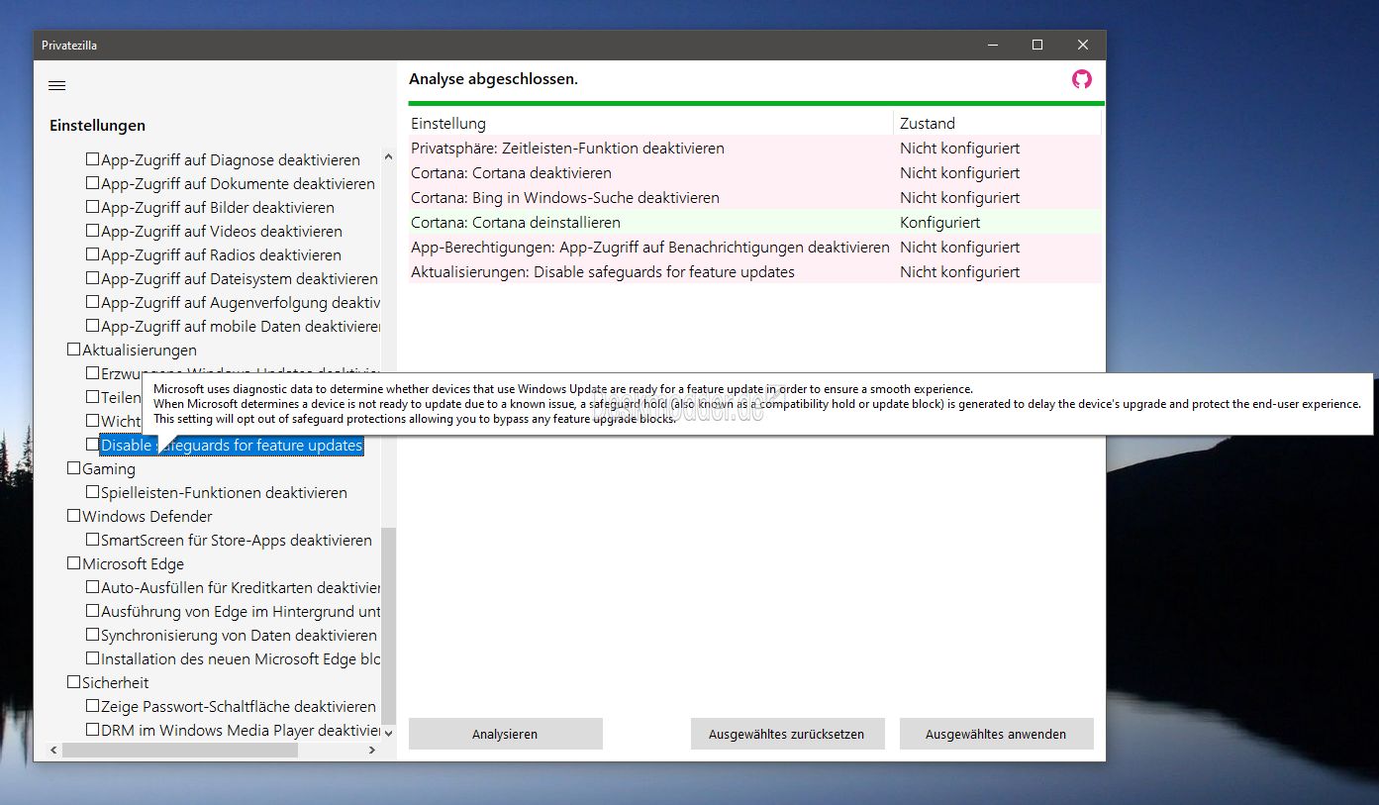The image size is (1379, 805).
Task: Tick App-Zugriff auf Augenverfolgung checkbox
Action: pos(92,301)
